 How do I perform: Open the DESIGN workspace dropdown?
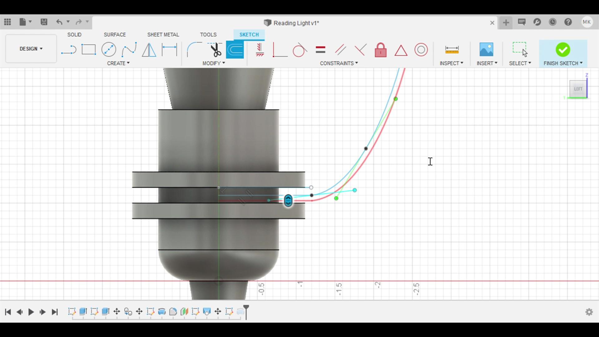tap(31, 49)
